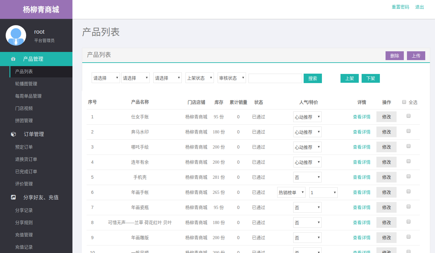This screenshot has height=253, width=435.
Task: Click the 退出 logout link
Action: point(420,7)
